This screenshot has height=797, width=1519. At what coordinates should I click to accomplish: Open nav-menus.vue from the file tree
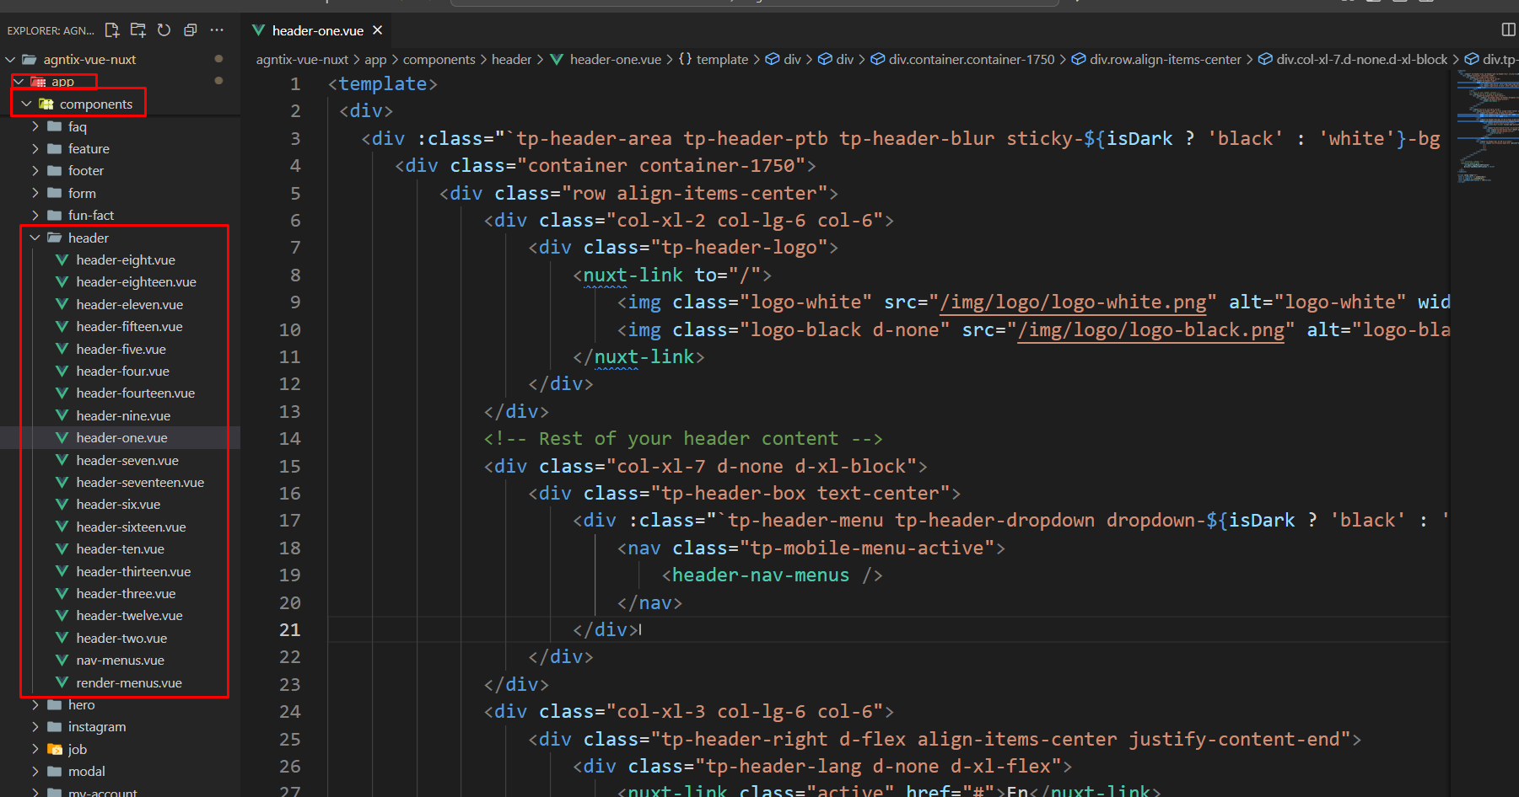click(x=120, y=661)
